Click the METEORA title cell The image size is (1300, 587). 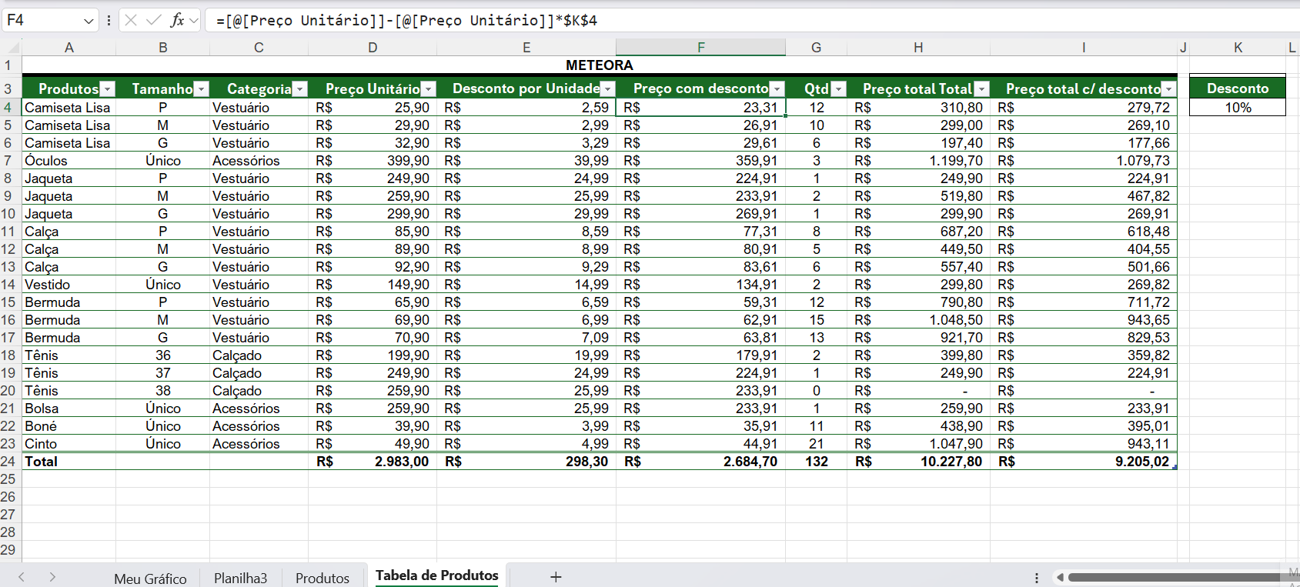coord(600,65)
